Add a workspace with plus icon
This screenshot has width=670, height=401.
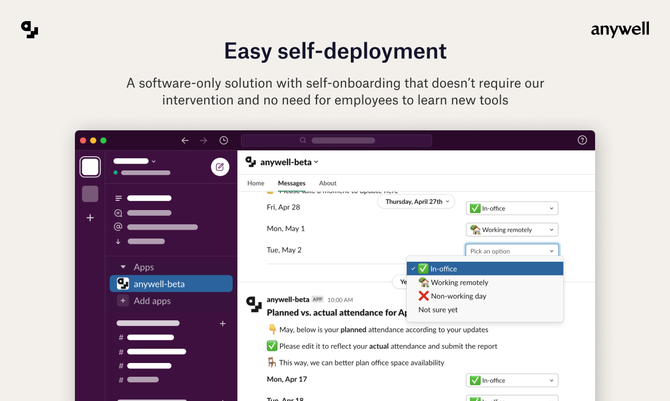coord(90,217)
